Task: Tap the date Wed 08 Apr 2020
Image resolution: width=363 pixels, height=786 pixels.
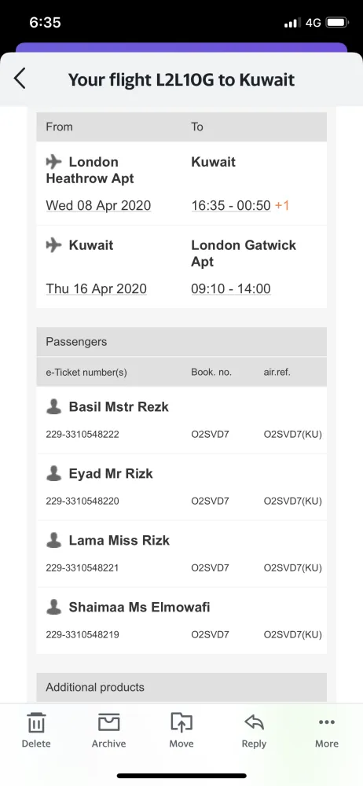Action: pyautogui.click(x=98, y=205)
